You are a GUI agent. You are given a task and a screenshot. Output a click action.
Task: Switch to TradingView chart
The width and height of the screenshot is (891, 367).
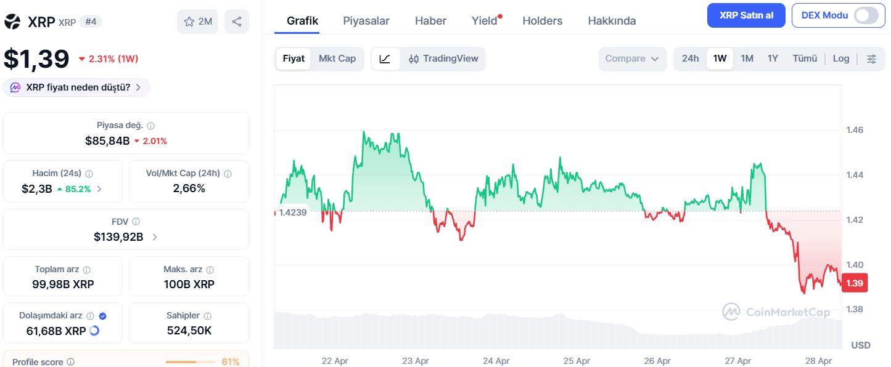click(443, 58)
